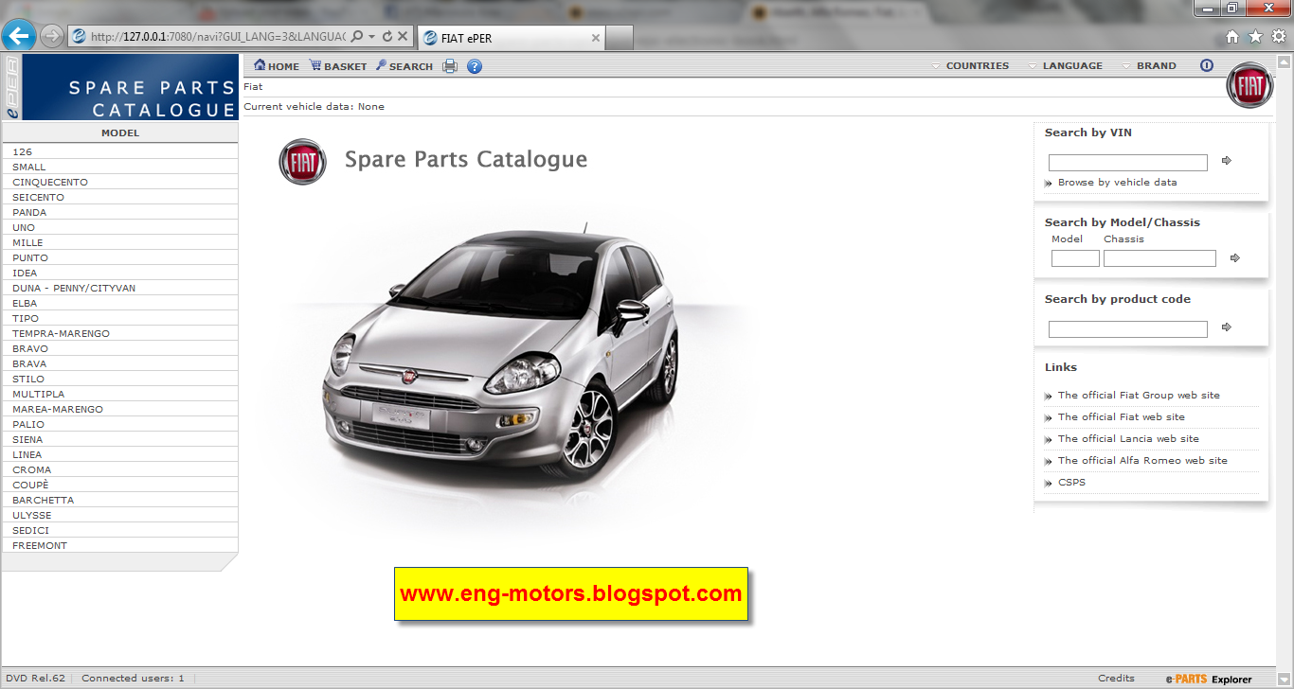Open a new tab next to FIAT ePER

click(x=619, y=38)
